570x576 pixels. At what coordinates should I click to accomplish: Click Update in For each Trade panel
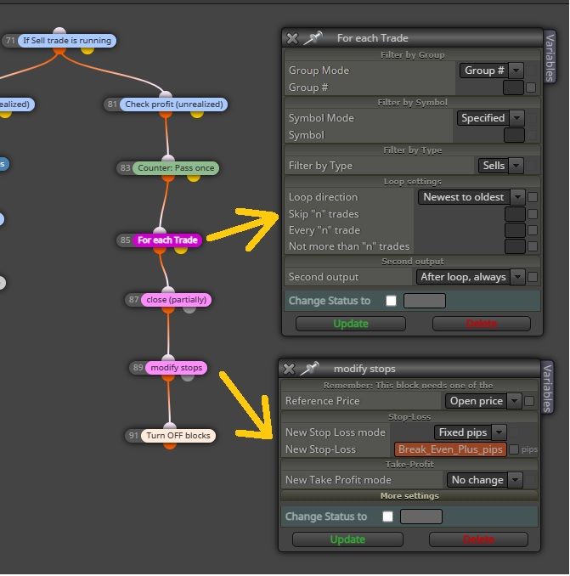click(351, 324)
